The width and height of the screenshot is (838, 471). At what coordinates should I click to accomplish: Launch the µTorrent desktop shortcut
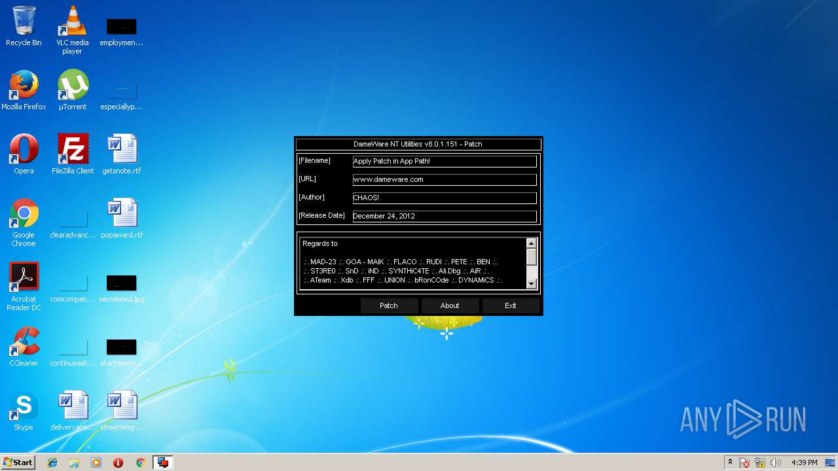click(72, 90)
